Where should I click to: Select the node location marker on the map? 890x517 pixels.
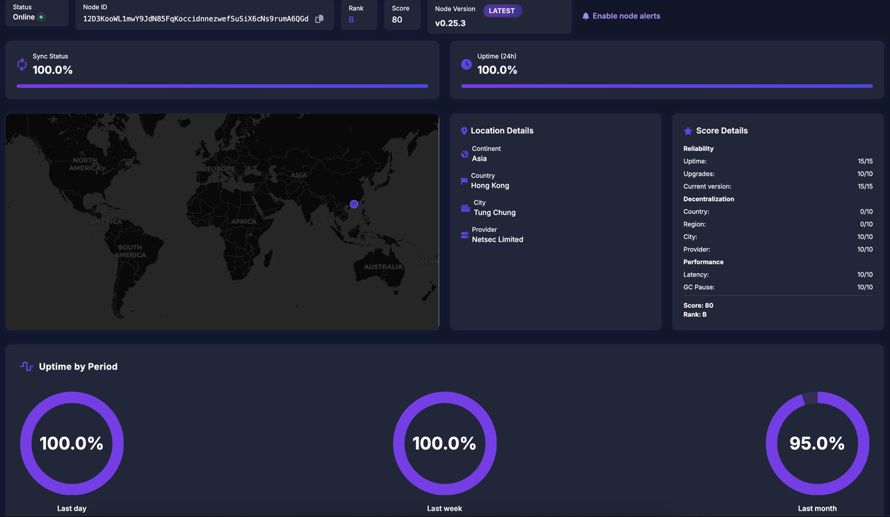354,204
